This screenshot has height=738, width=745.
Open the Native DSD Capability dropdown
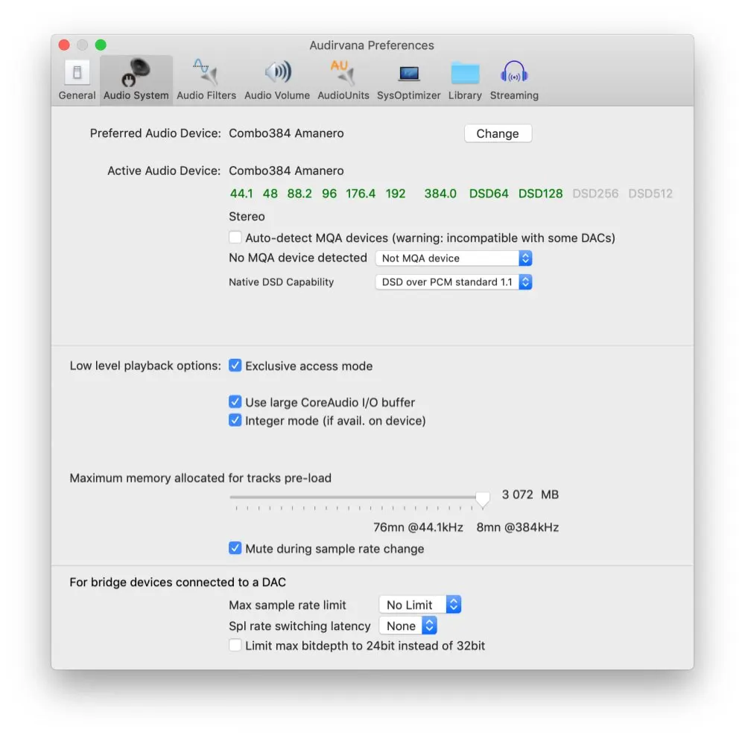(453, 282)
